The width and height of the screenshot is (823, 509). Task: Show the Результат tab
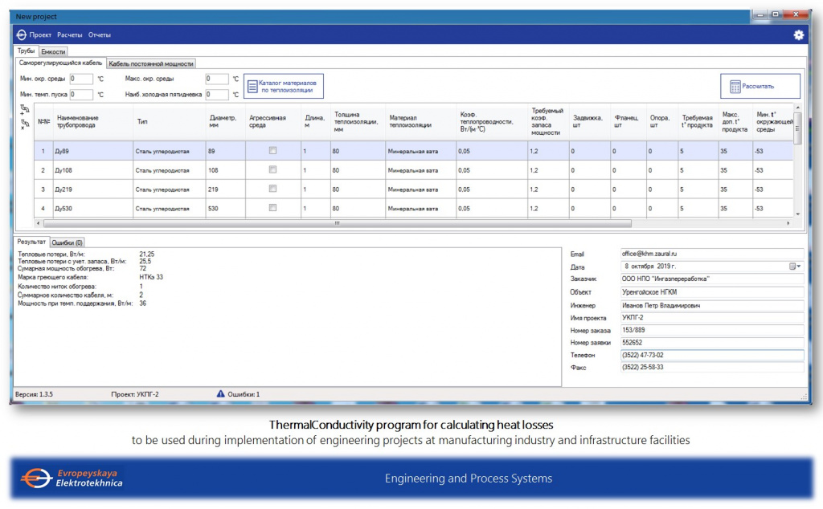[31, 242]
